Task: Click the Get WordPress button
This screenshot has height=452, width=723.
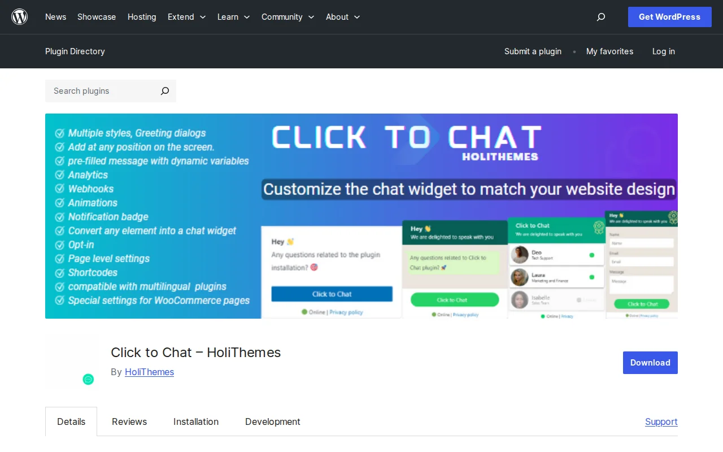Action: tap(669, 17)
